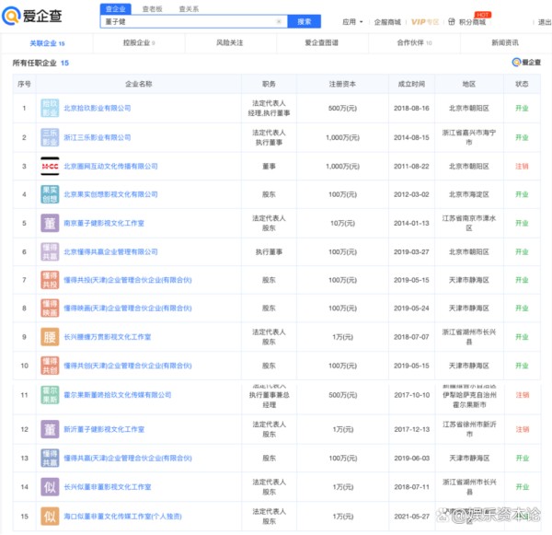Clear the search box with the x icon
This screenshot has width=552, height=535.
click(x=279, y=21)
